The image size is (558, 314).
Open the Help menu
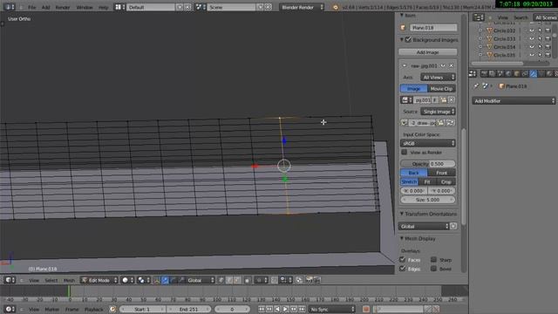click(103, 7)
